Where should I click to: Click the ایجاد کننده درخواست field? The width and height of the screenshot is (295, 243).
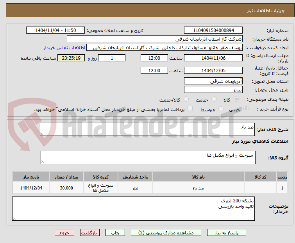click(164, 48)
